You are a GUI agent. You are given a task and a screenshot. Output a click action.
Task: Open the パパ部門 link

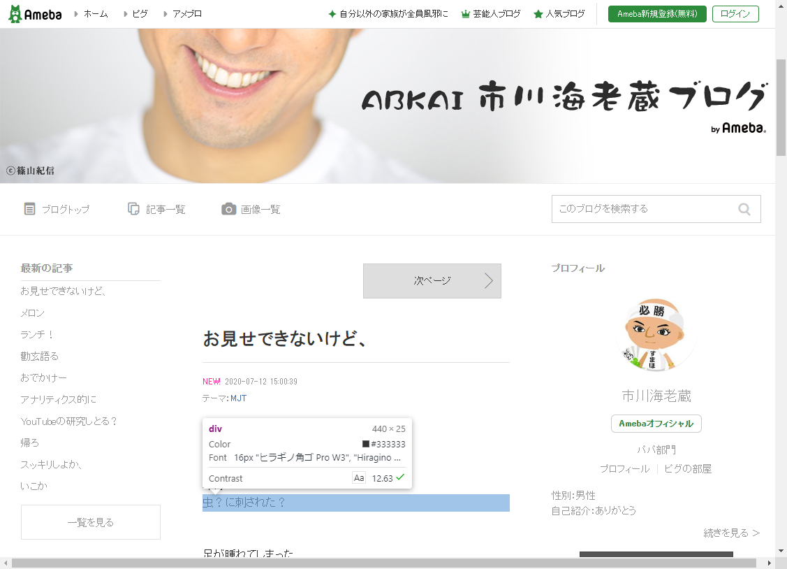pyautogui.click(x=656, y=450)
